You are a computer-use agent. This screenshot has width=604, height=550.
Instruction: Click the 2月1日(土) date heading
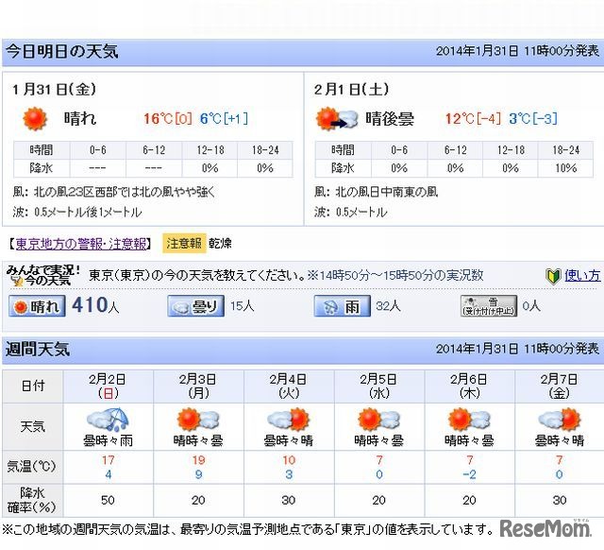351,90
